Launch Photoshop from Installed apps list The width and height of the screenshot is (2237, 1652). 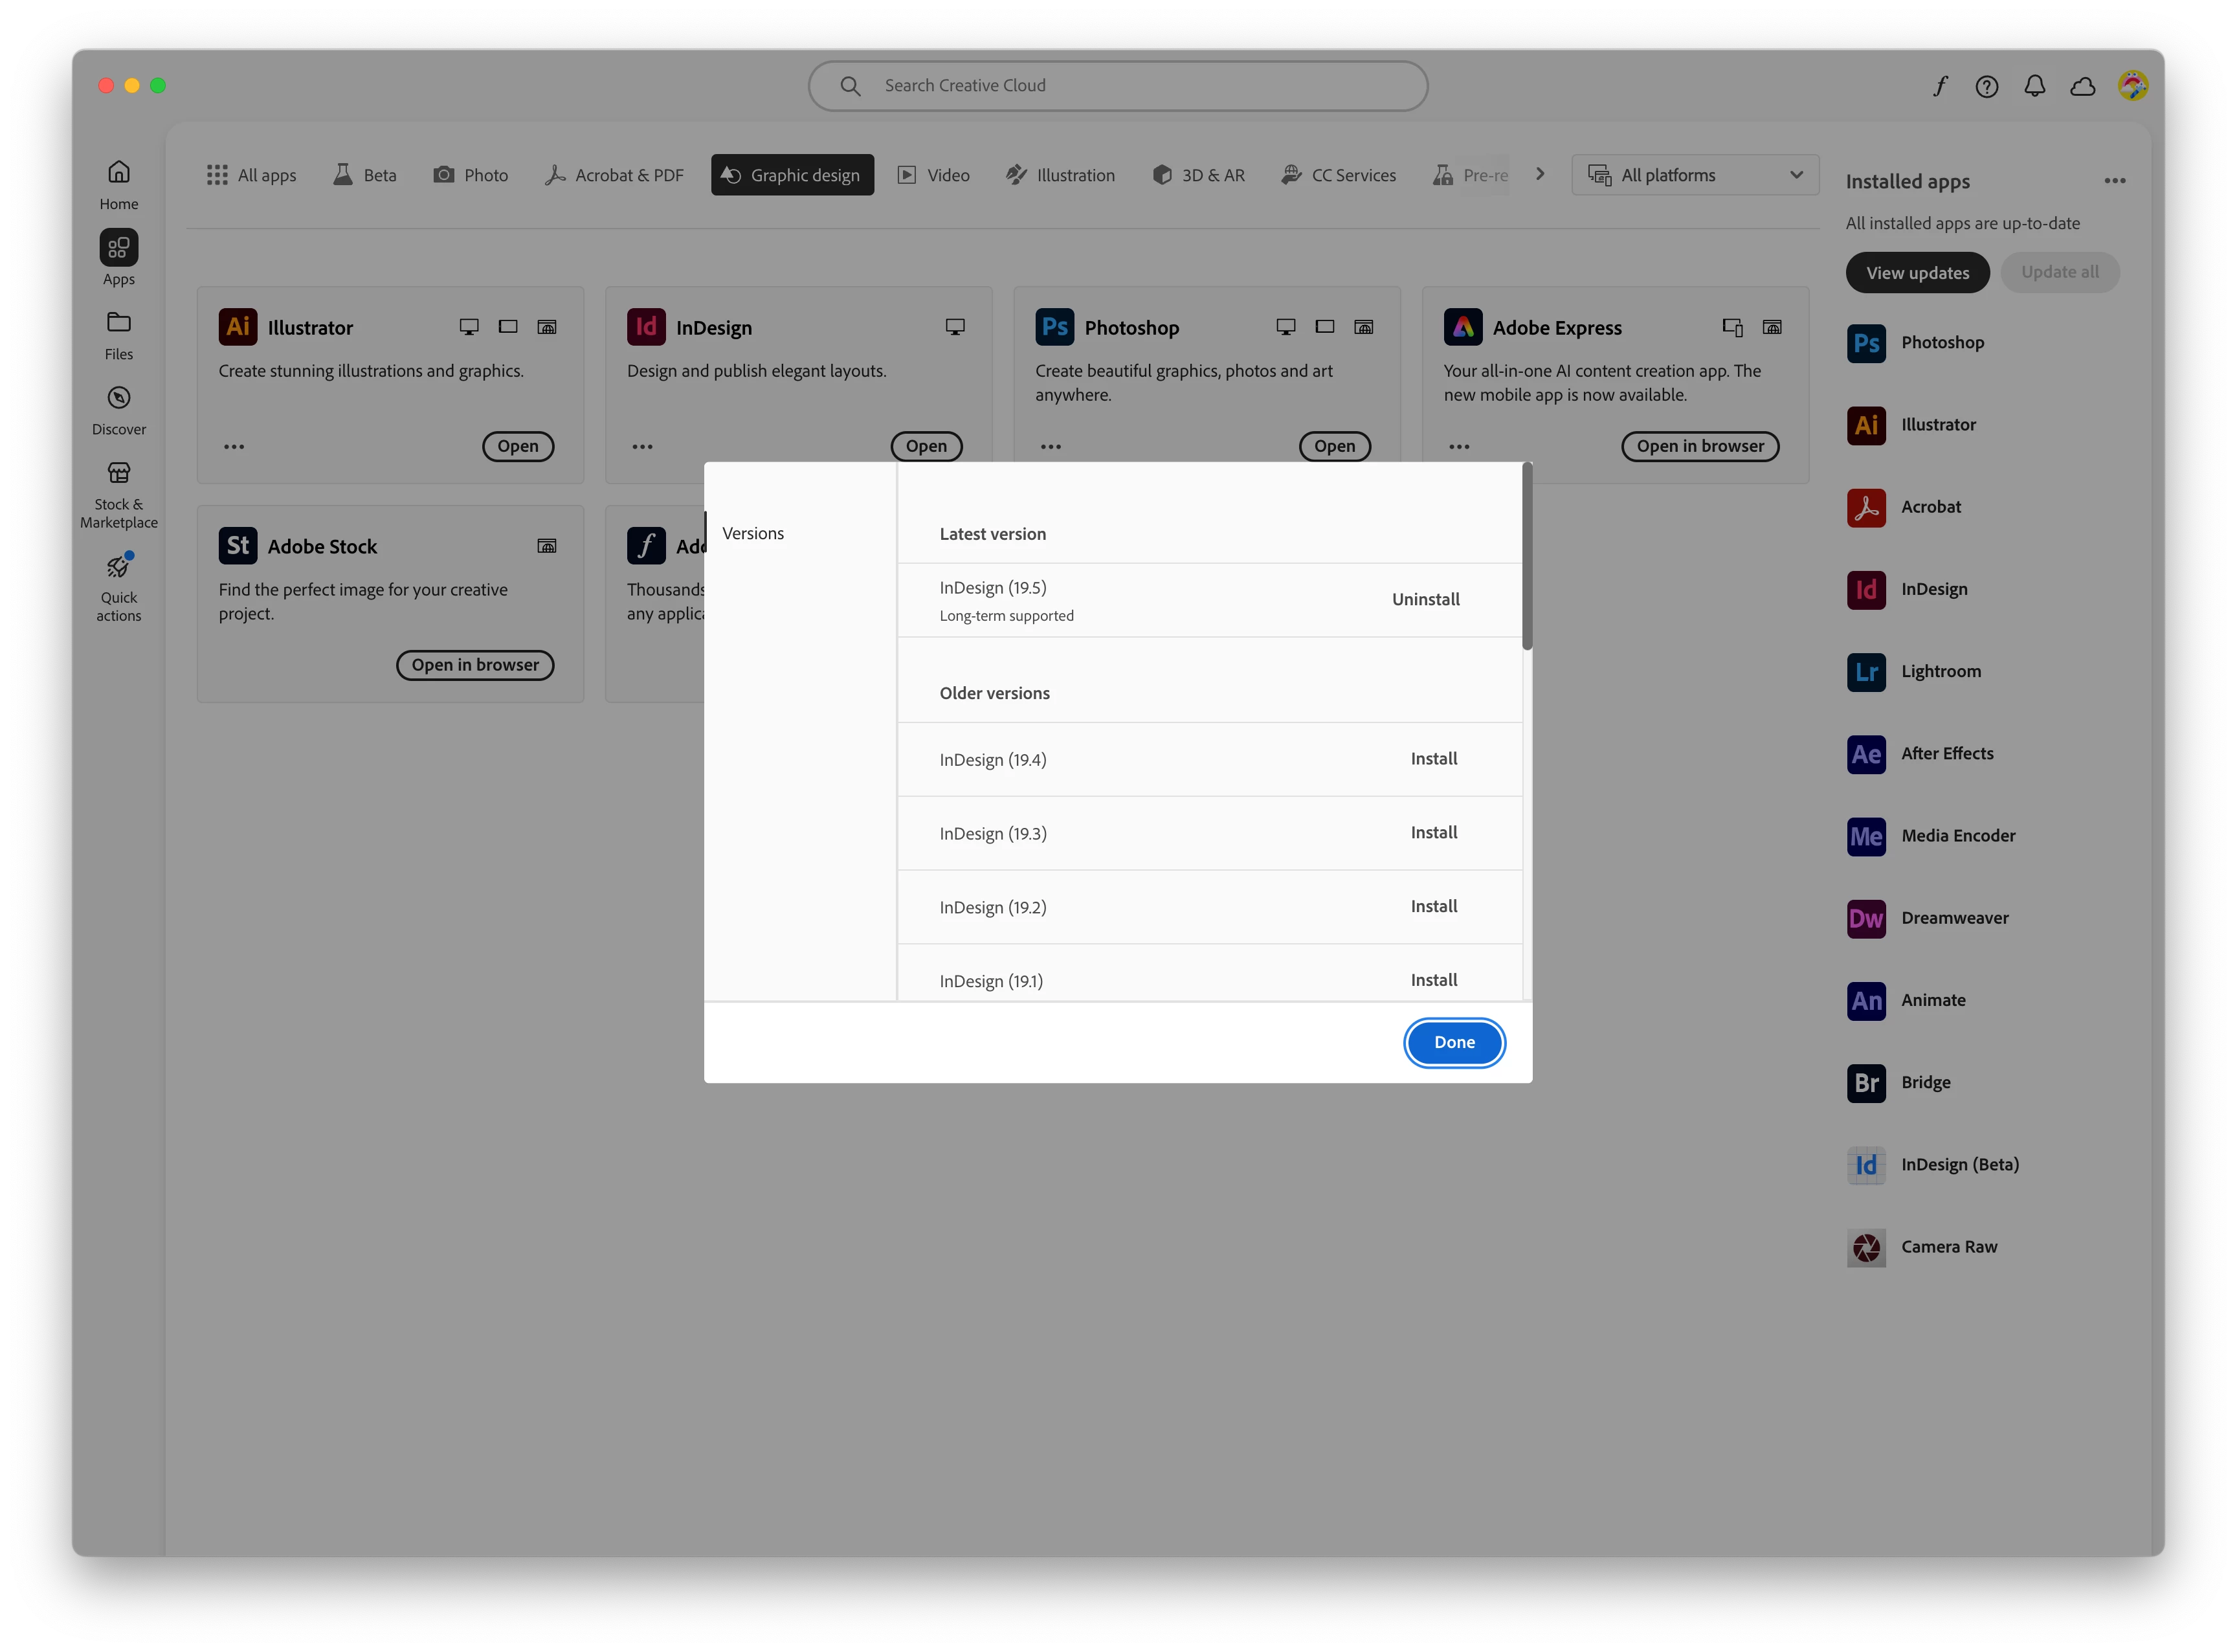(1915, 343)
